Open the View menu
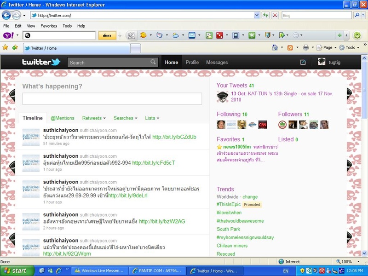The width and height of the screenshot is (368, 276). pos(31,26)
